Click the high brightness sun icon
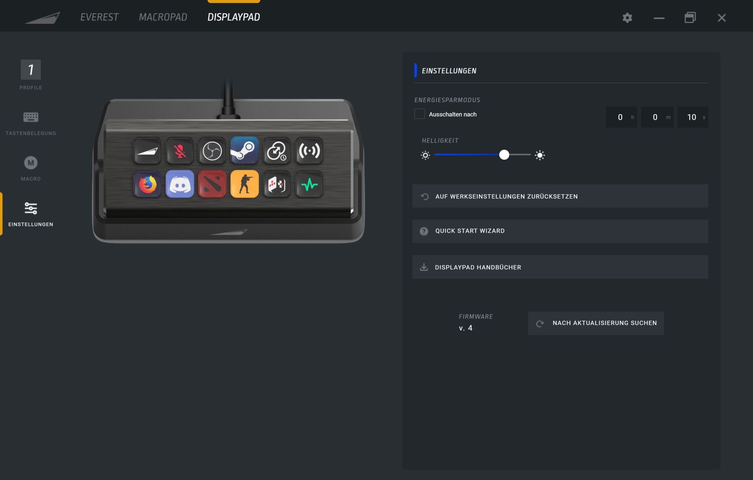The height and width of the screenshot is (480, 753). (x=540, y=155)
